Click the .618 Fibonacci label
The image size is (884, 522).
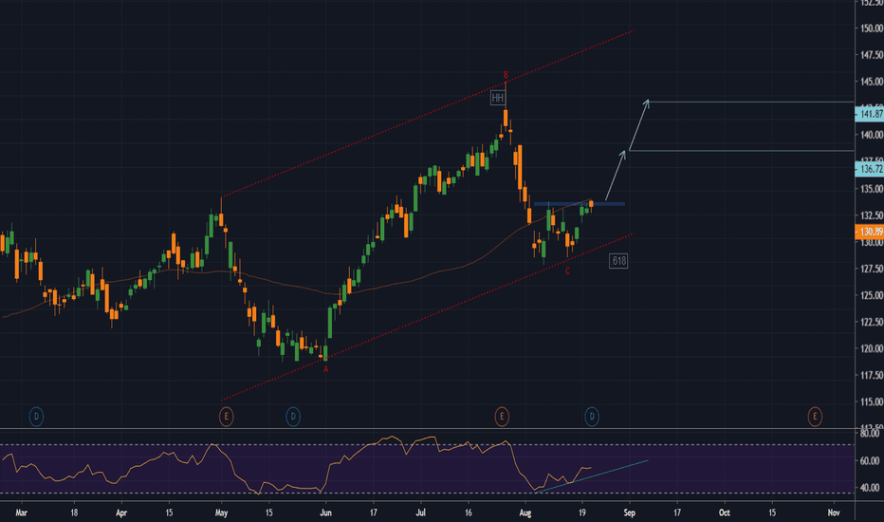(618, 261)
